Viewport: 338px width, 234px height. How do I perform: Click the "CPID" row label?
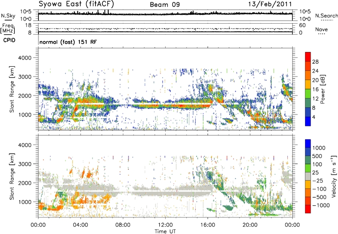(9, 40)
